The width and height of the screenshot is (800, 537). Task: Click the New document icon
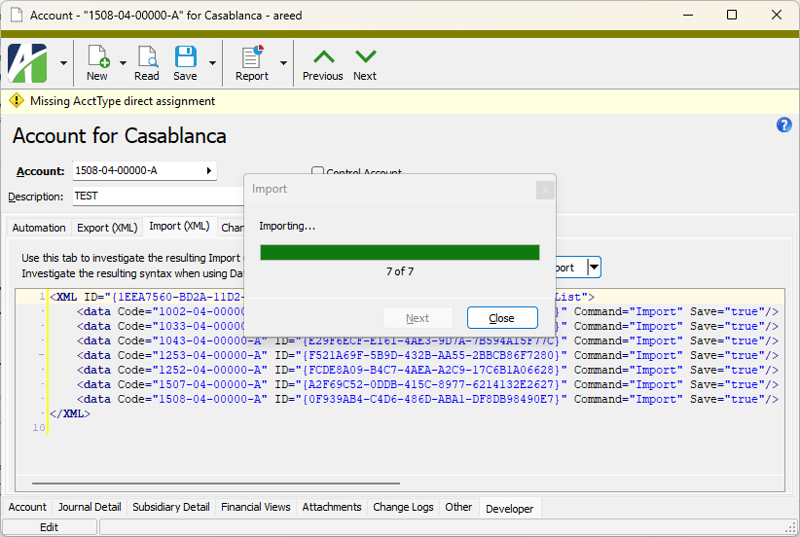(x=98, y=56)
